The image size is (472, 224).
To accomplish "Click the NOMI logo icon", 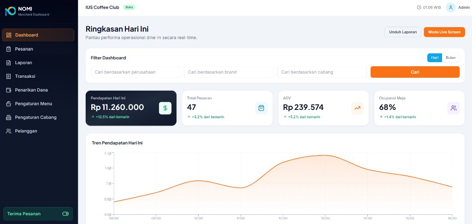I will click(10, 11).
